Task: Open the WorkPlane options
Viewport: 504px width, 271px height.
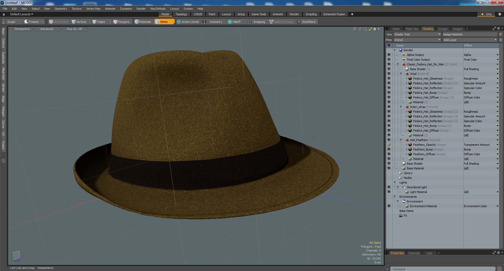Action: coord(306,22)
